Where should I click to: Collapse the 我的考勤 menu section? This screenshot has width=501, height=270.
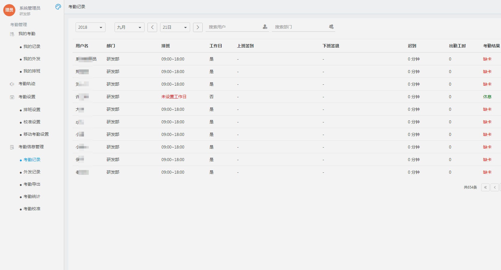pyautogui.click(x=27, y=34)
